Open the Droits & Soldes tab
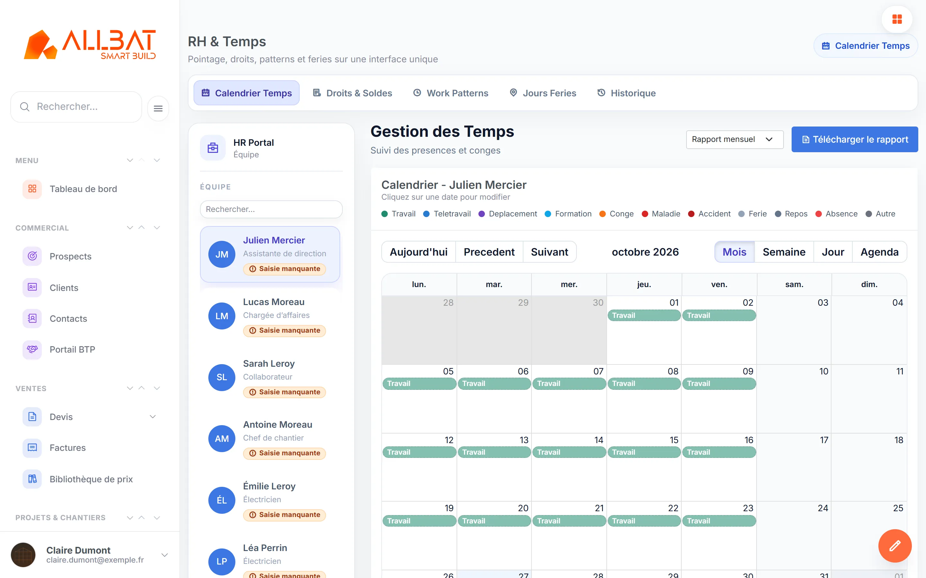The width and height of the screenshot is (926, 578). [352, 93]
